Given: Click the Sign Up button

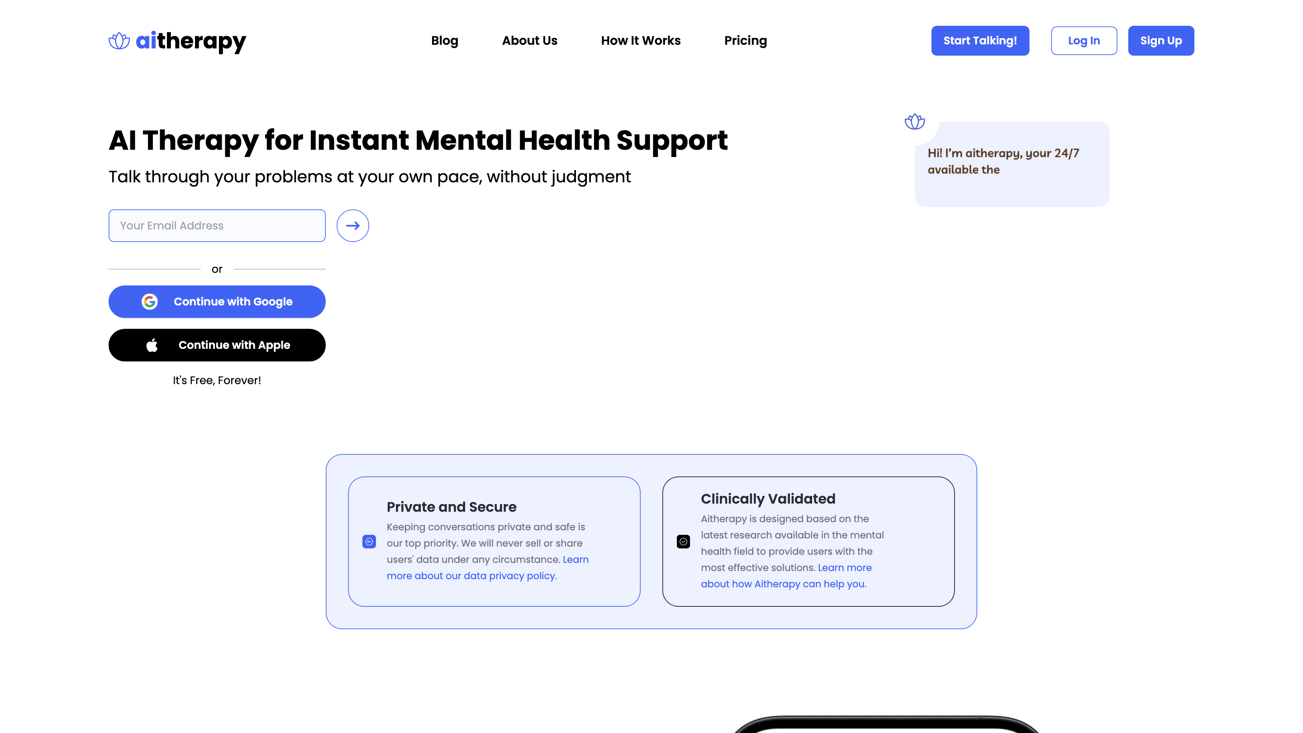Looking at the screenshot, I should pos(1161,40).
